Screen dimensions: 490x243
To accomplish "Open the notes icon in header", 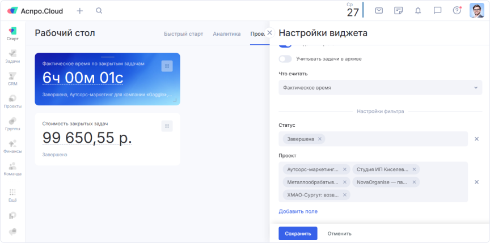I will pyautogui.click(x=398, y=11).
